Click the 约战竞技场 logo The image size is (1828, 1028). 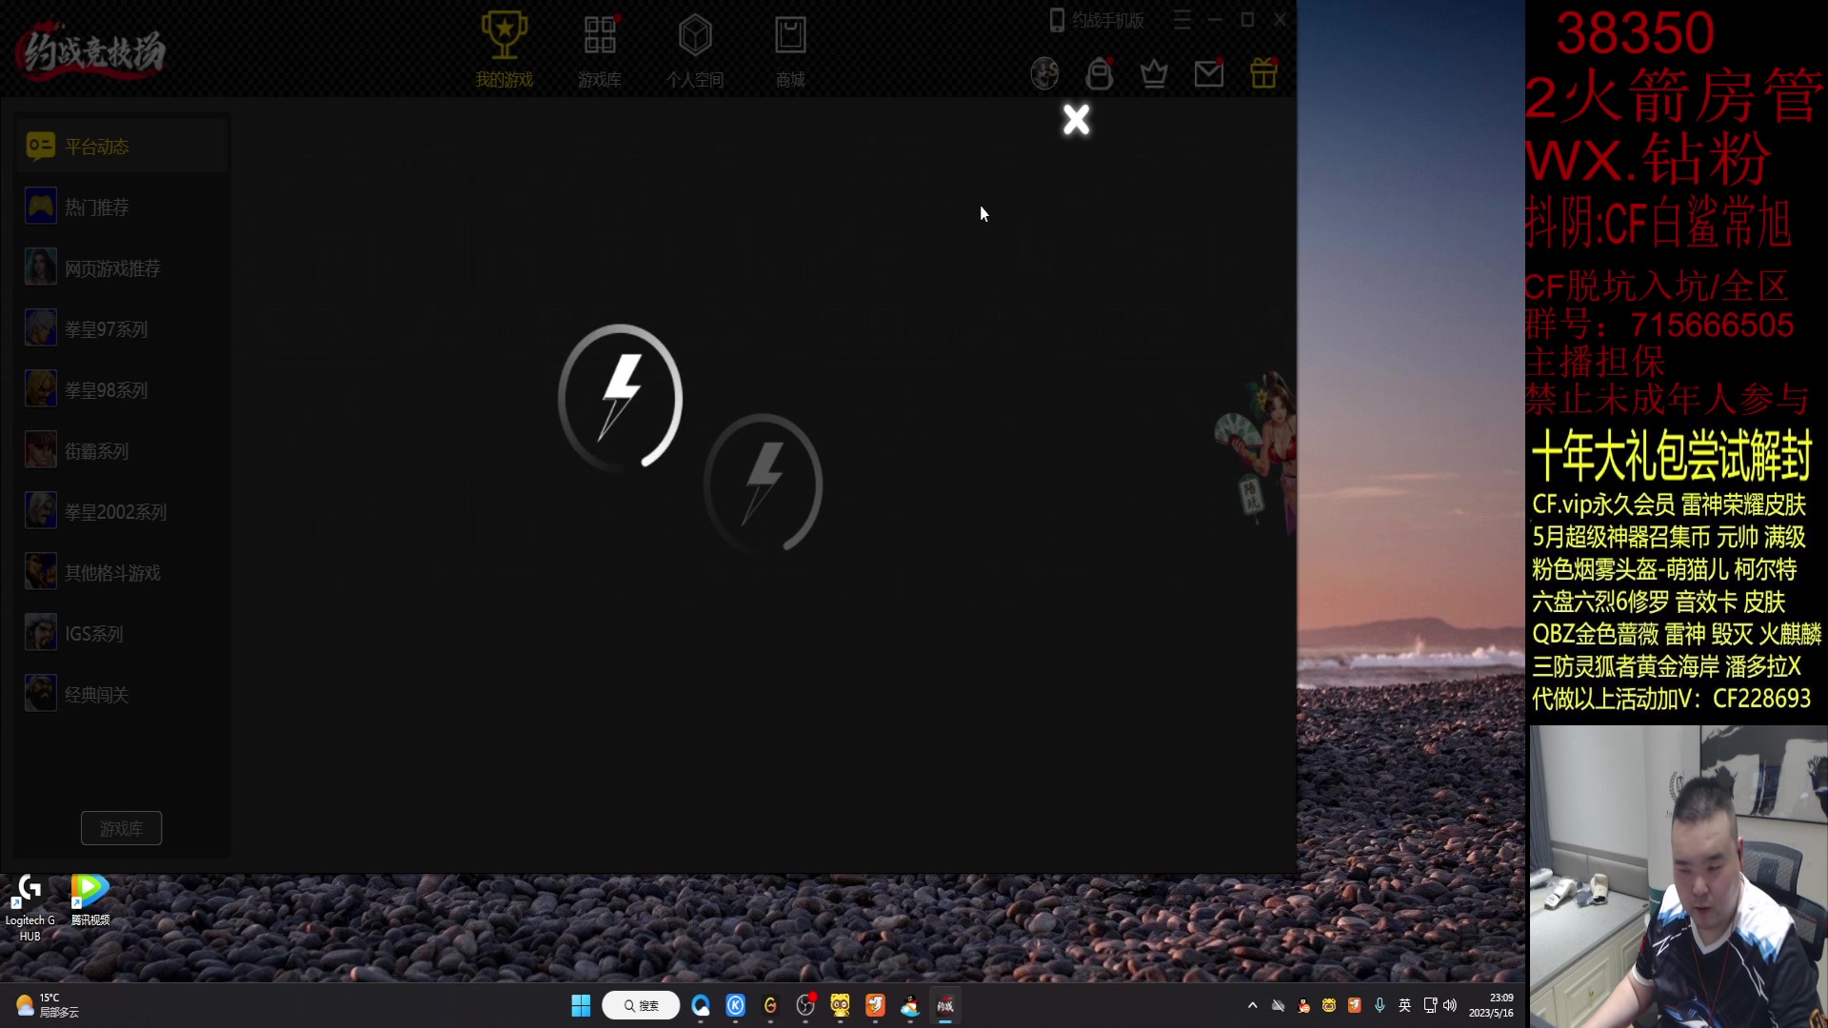point(91,49)
